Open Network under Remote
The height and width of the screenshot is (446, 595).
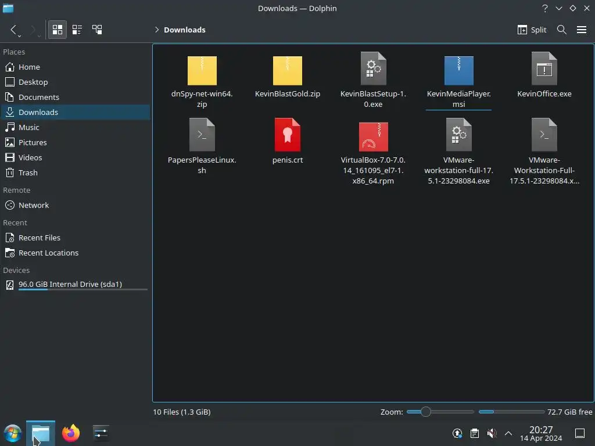75,205
